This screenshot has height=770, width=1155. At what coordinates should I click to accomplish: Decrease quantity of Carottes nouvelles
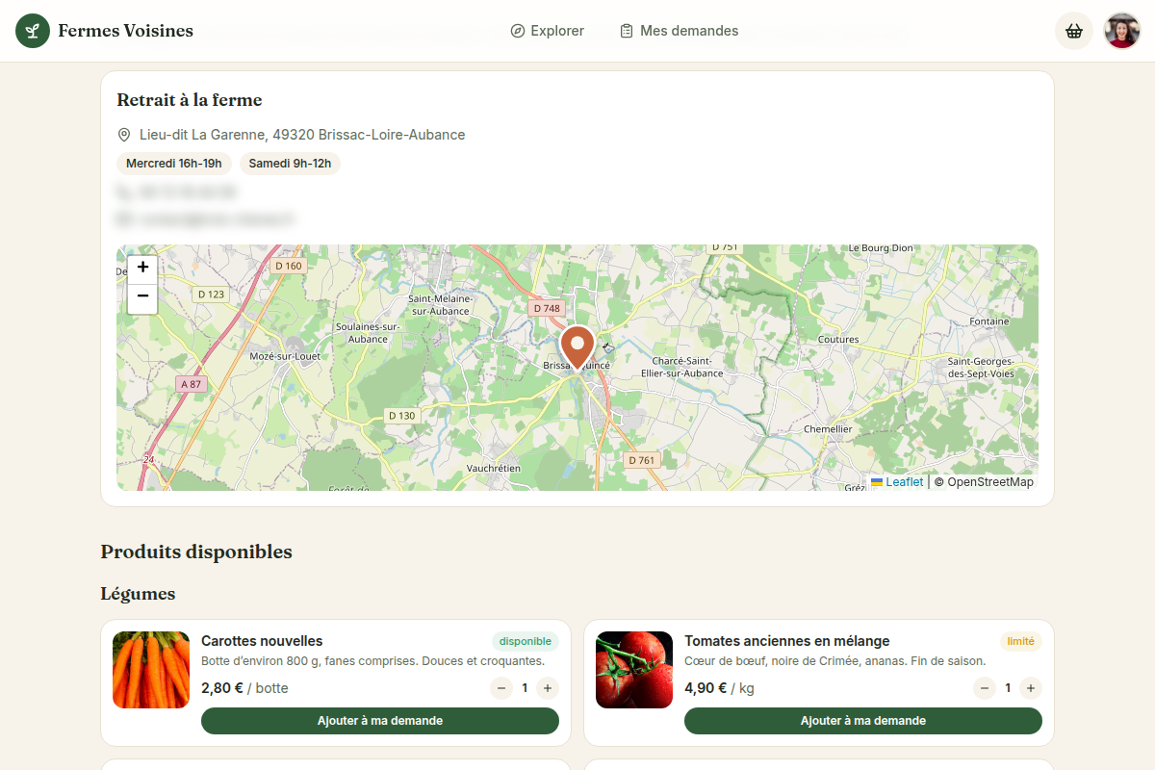[501, 688]
